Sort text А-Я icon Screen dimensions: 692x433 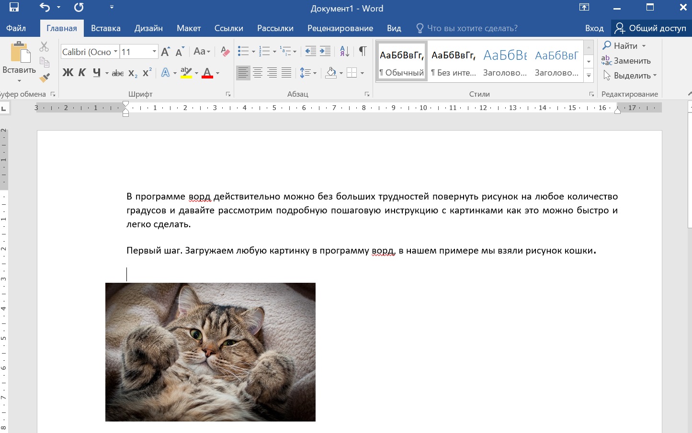[344, 52]
